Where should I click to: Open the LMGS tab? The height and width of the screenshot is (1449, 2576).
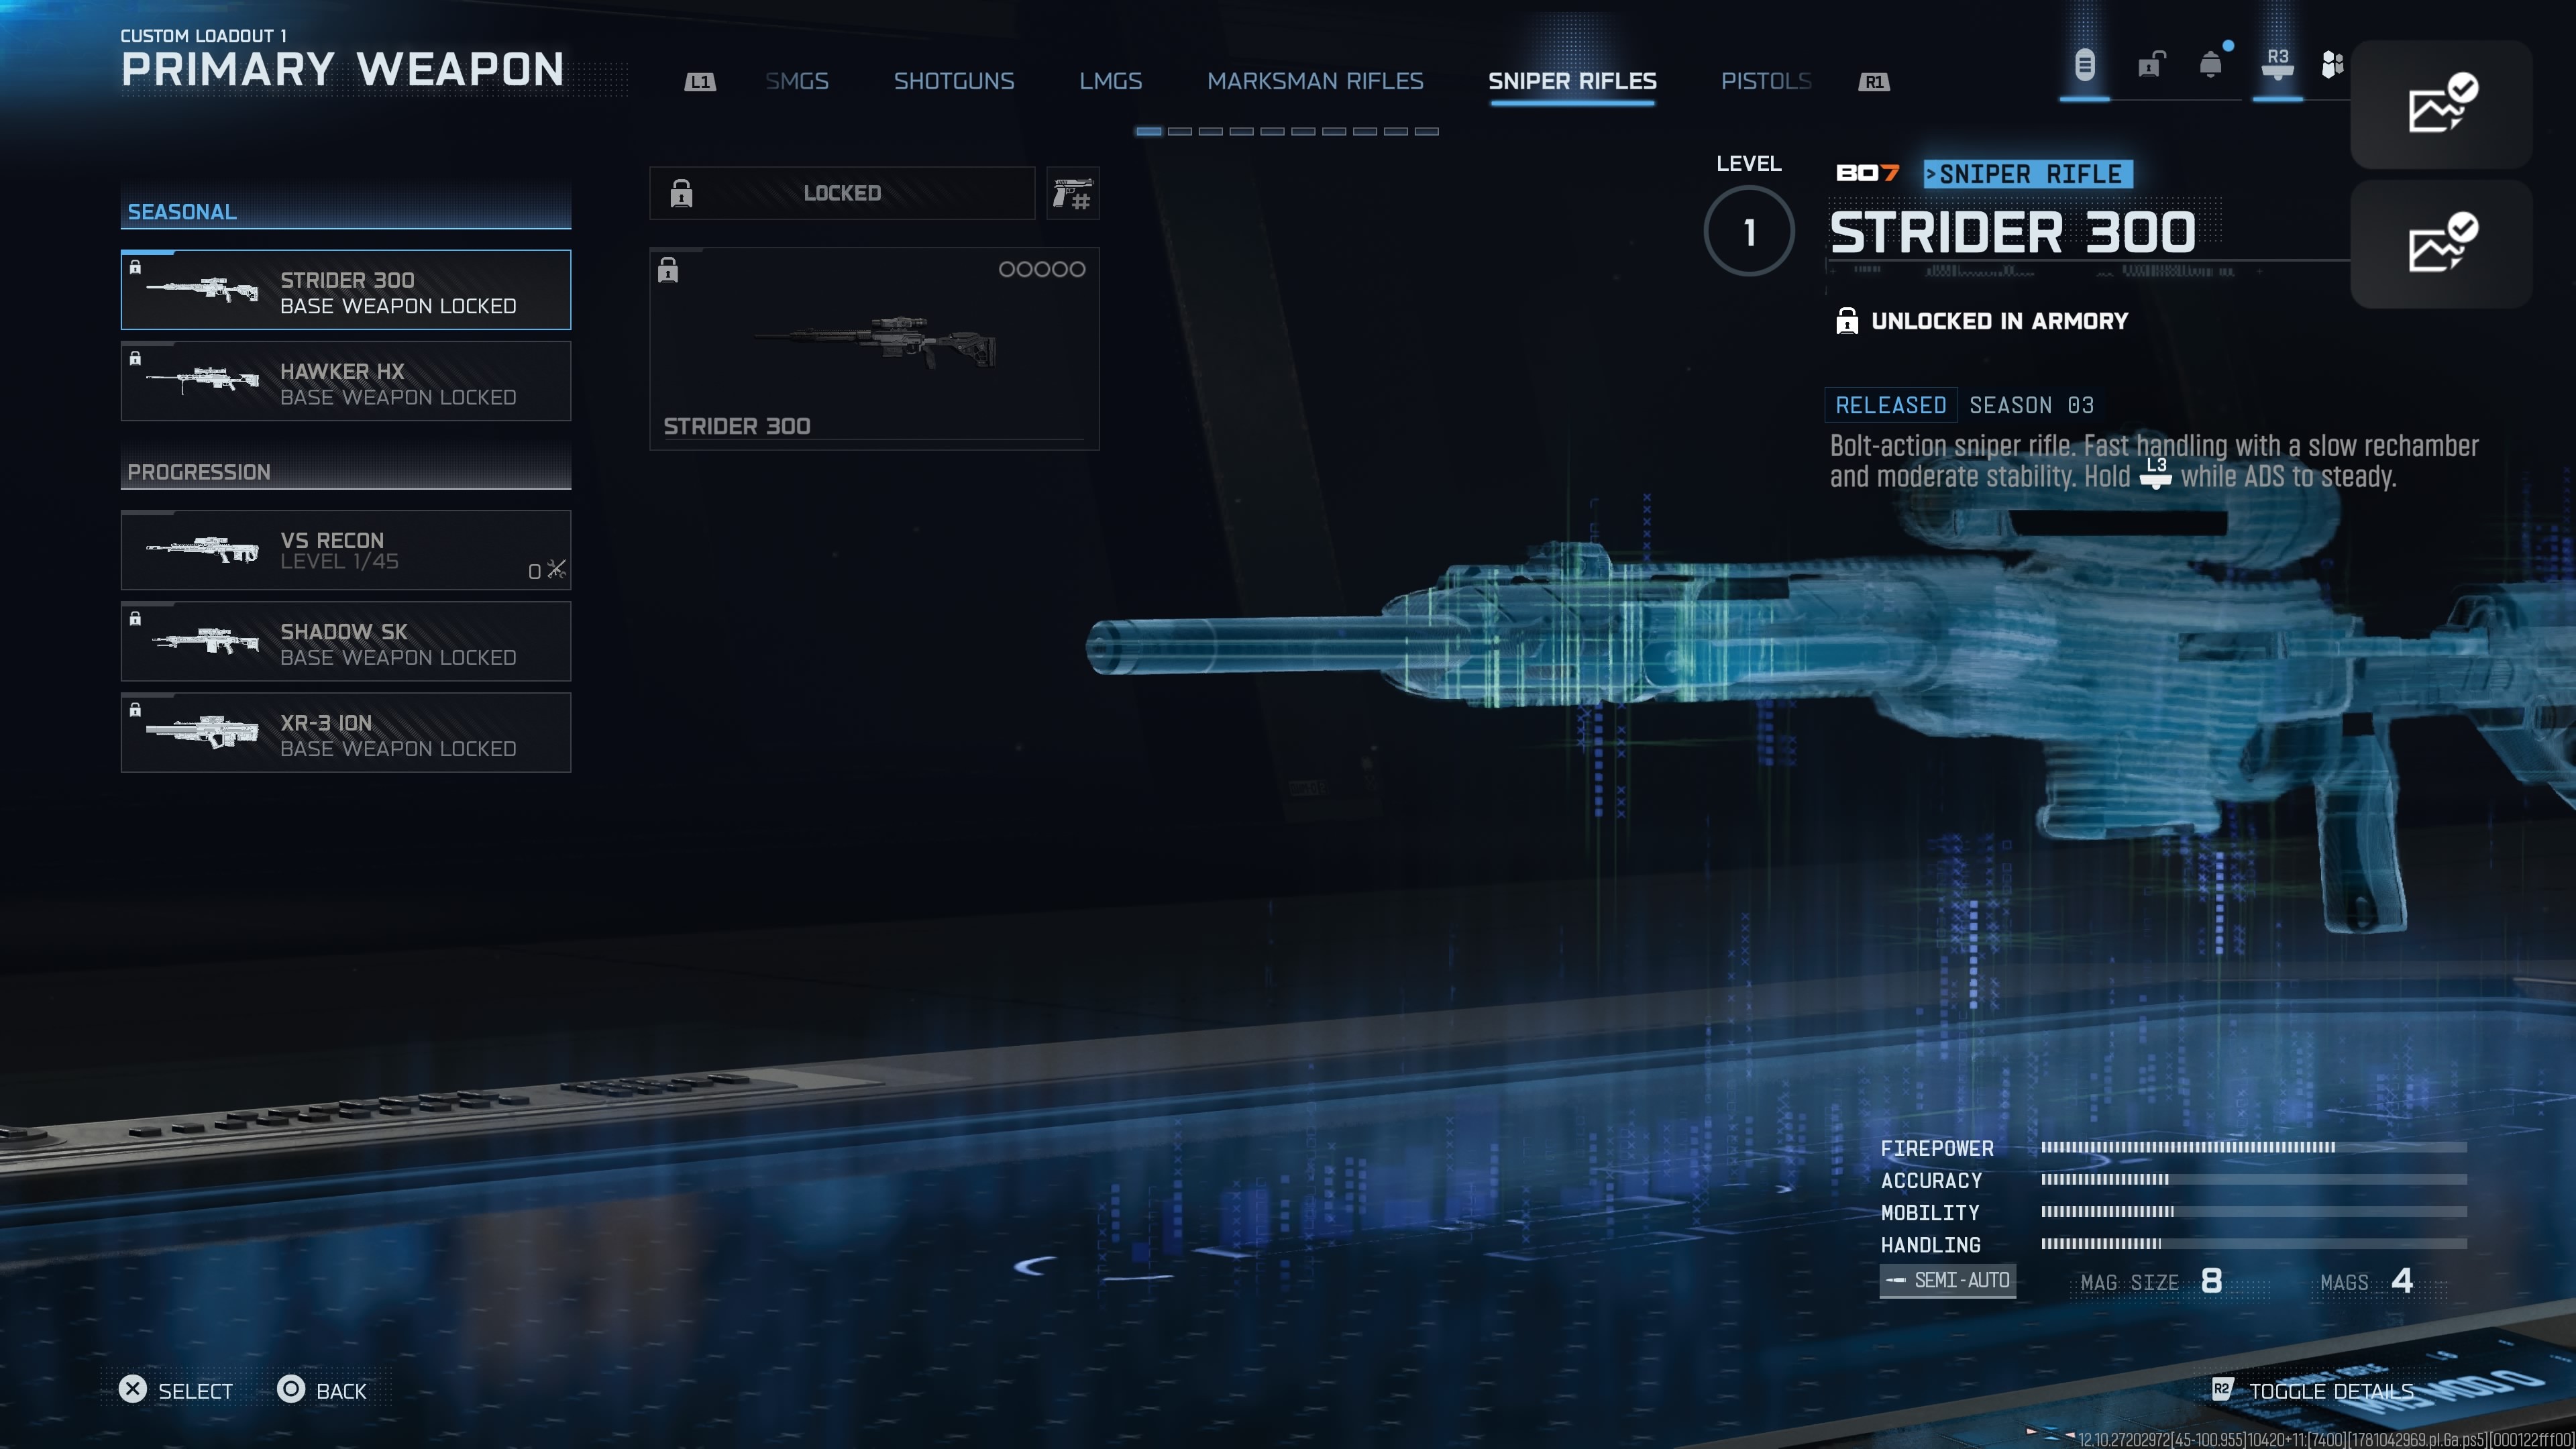point(1110,81)
